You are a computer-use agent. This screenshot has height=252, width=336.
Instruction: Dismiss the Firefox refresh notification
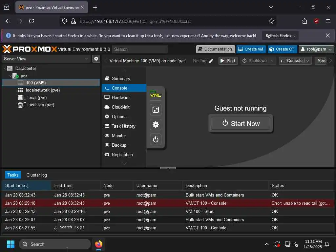click(x=328, y=35)
